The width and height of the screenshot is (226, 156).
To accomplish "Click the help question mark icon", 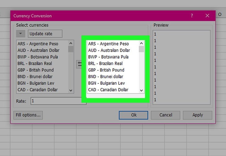I will [x=192, y=16].
